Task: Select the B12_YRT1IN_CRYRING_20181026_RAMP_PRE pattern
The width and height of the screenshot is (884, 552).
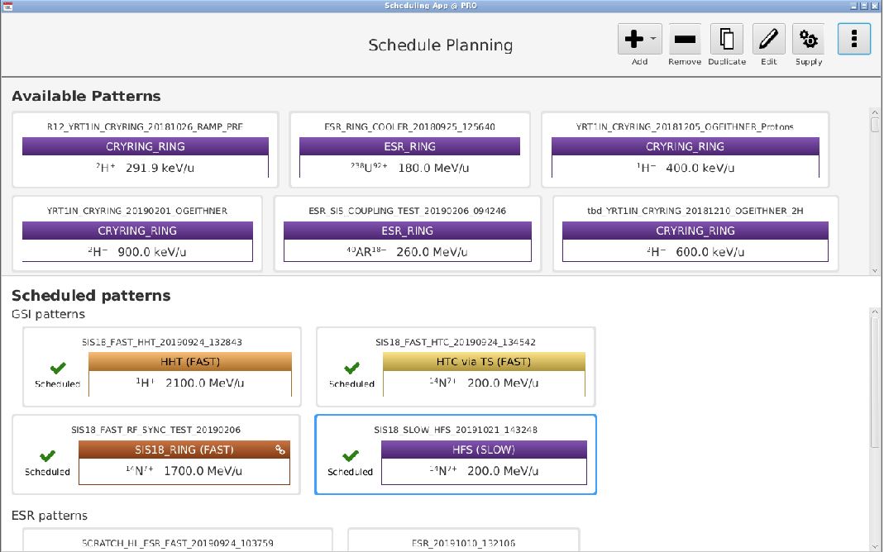Action: click(145, 150)
